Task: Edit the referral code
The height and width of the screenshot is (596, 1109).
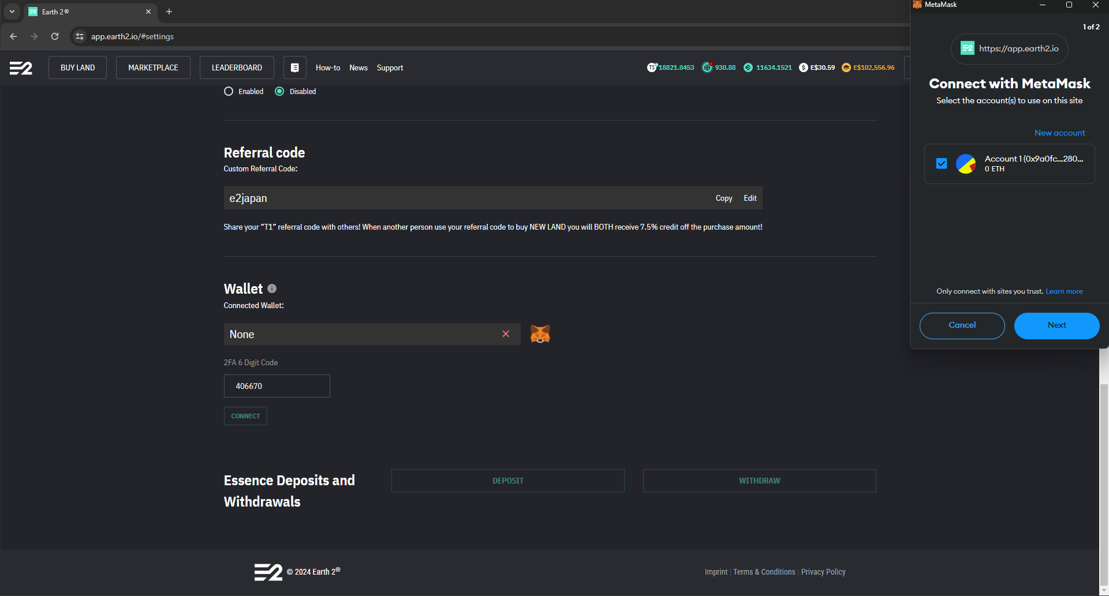Action: 750,198
